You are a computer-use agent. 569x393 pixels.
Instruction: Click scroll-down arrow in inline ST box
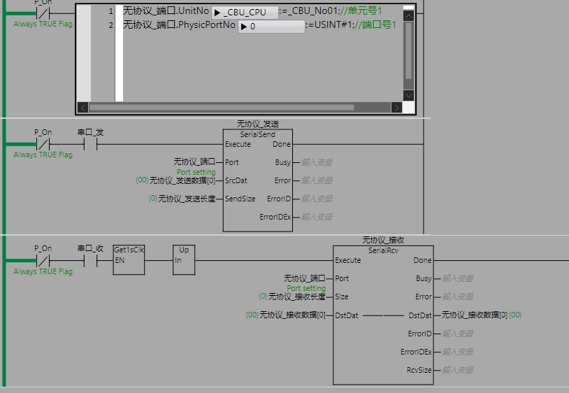point(409,95)
